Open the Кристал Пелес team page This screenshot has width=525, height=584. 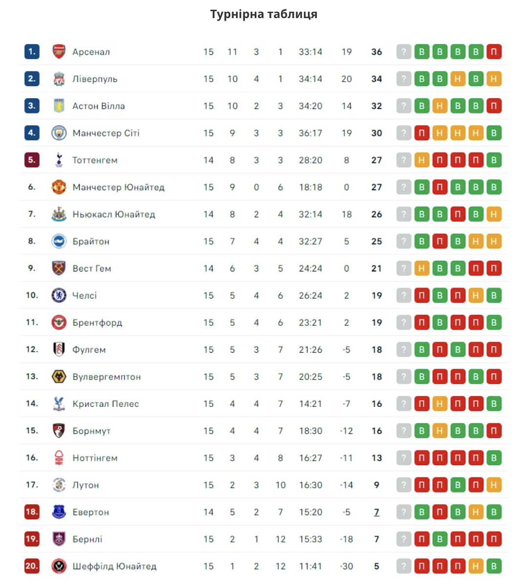click(106, 404)
